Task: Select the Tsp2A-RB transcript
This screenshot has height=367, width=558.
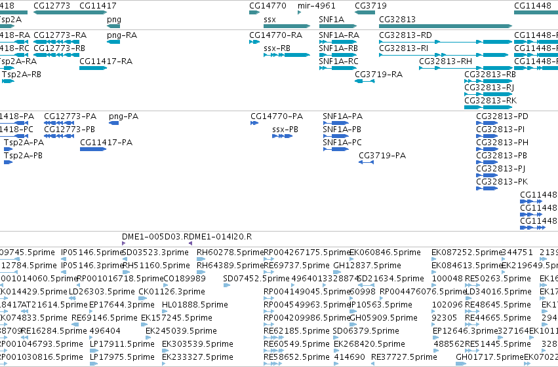Action: pos(8,81)
